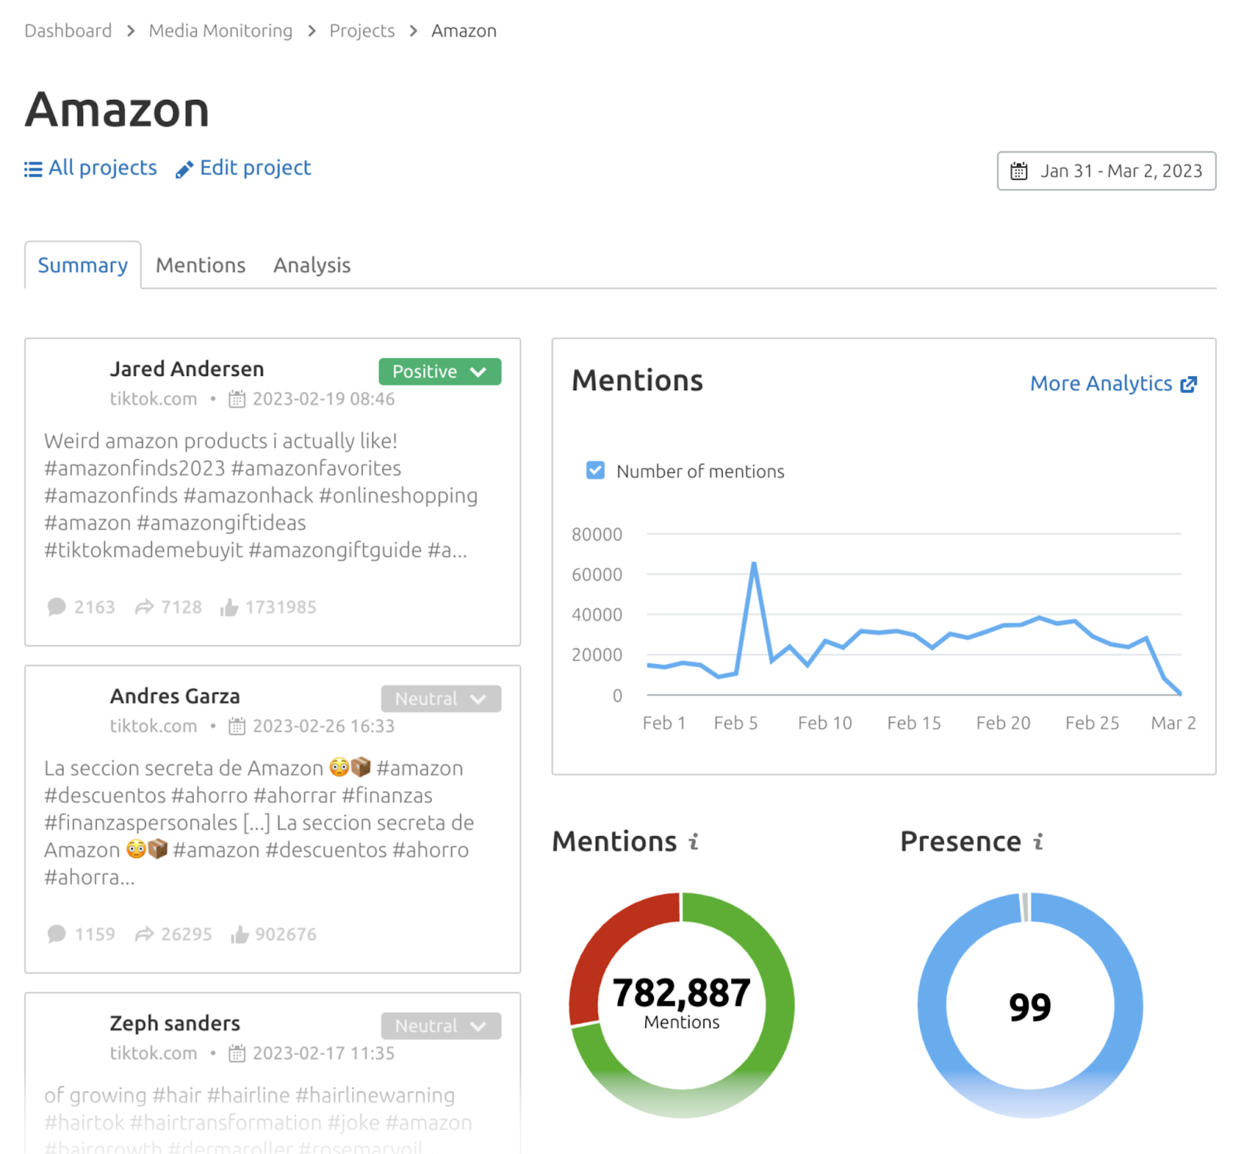
Task: Expand Neutral sentiment dropdown on Andres Garza's post
Action: [x=440, y=698]
